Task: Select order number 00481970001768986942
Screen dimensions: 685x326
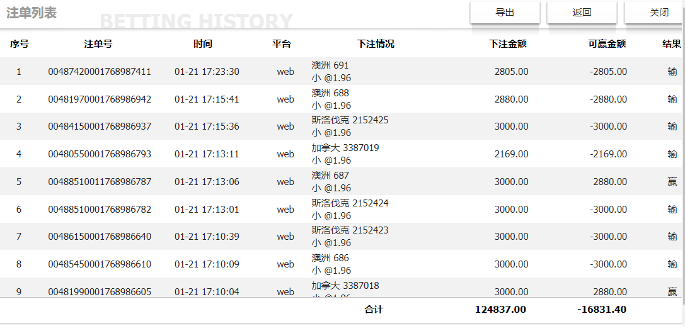Action: click(100, 99)
